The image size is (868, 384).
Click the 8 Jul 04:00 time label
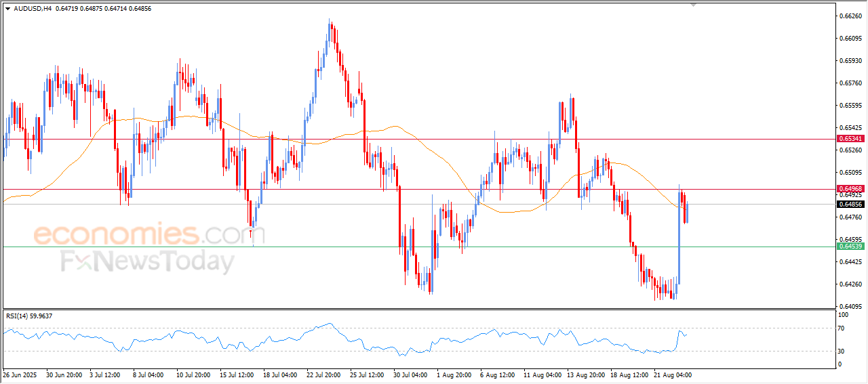click(x=149, y=374)
